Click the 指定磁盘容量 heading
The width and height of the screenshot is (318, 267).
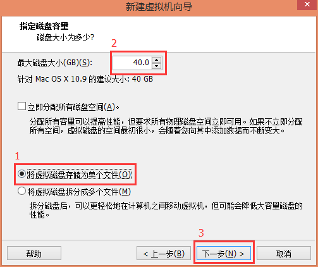(x=44, y=26)
